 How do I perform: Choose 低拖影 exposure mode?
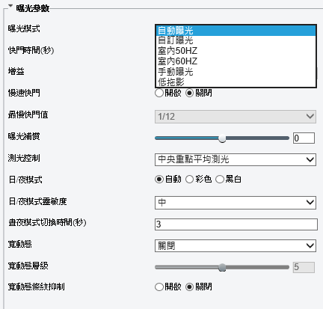click(236, 82)
